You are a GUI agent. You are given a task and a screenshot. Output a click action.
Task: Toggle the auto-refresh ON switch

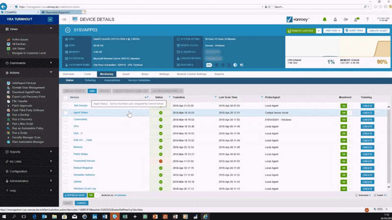tap(93, 195)
